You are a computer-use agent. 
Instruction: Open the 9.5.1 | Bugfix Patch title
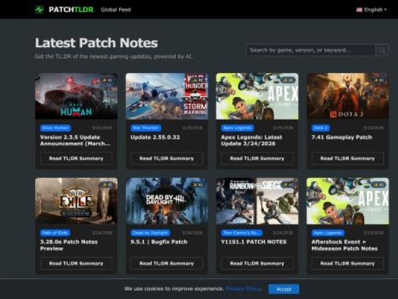point(159,242)
